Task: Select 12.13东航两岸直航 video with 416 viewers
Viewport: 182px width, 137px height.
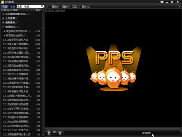Action: 21,61
